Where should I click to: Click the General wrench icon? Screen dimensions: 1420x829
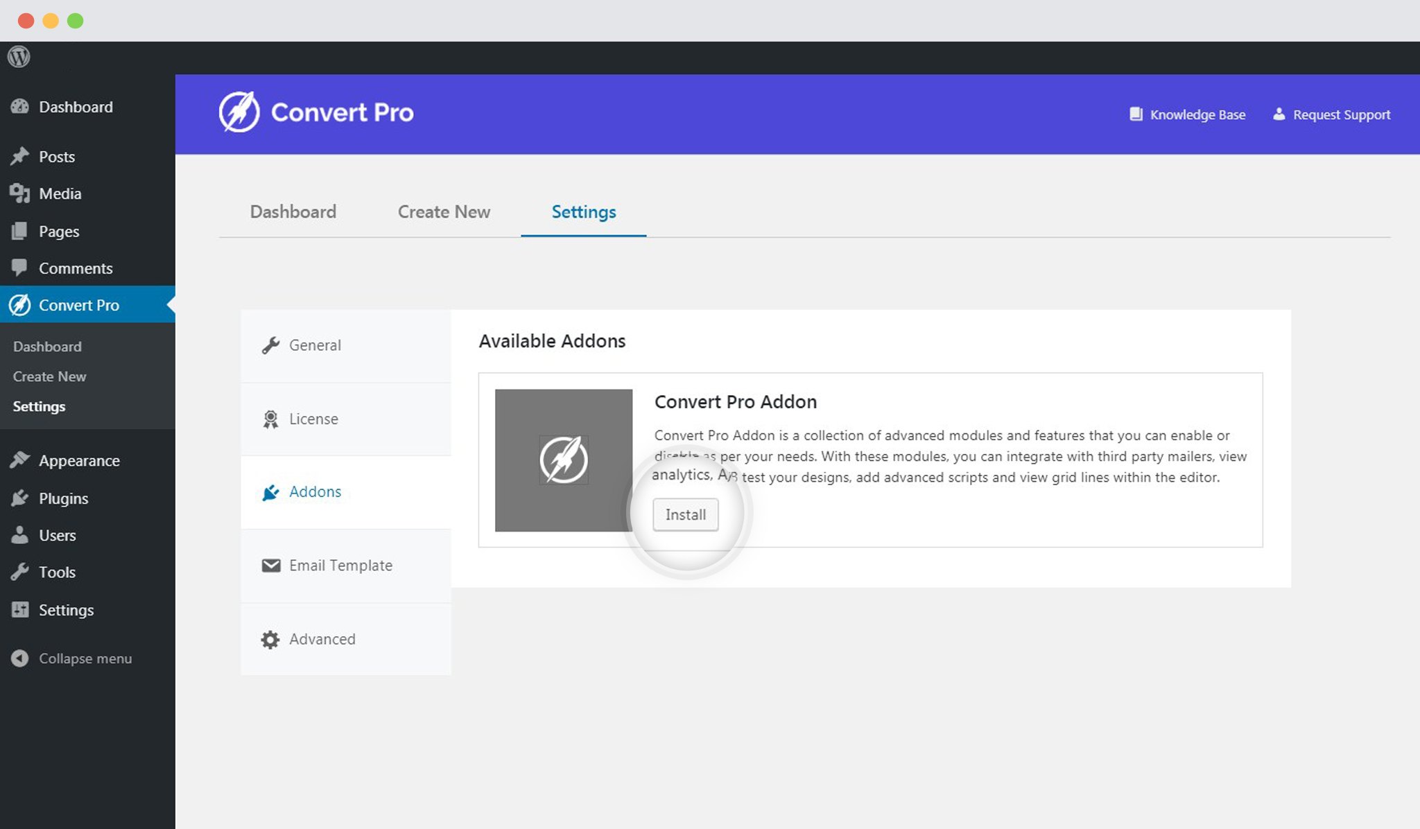click(270, 345)
